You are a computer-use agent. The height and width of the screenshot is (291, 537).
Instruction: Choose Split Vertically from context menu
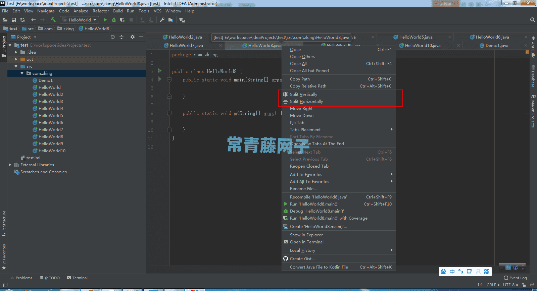point(339,95)
